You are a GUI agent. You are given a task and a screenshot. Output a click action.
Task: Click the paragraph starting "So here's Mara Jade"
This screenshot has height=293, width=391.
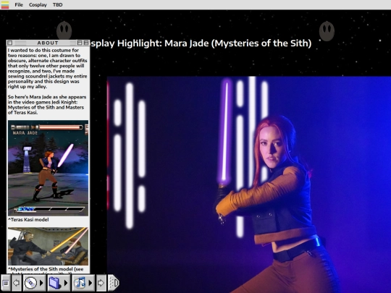click(x=47, y=105)
